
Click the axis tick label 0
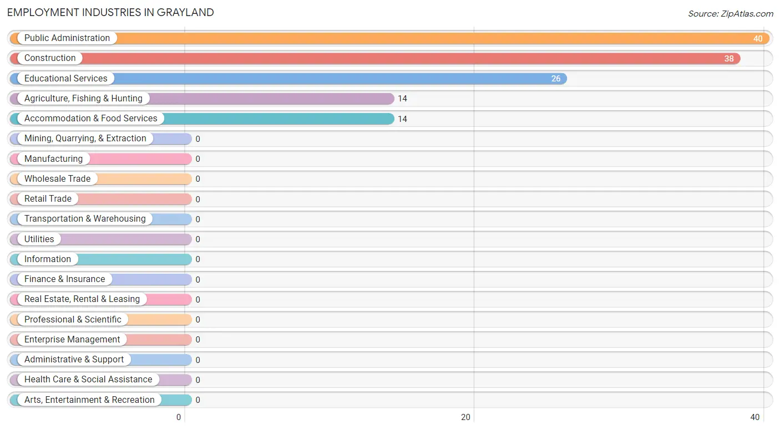(179, 417)
